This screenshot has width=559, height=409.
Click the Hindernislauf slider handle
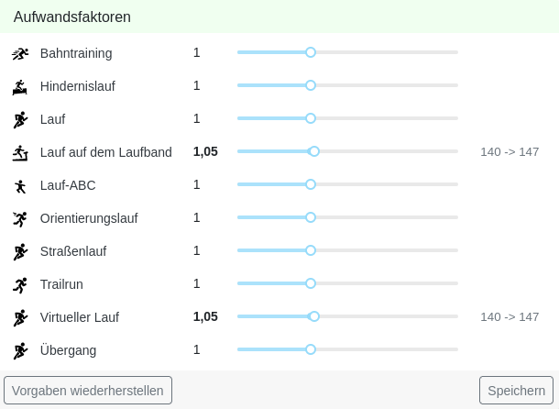(x=311, y=85)
